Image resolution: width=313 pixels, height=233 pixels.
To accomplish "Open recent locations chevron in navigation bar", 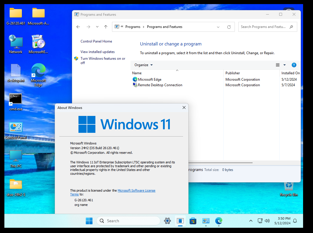I will tap(97, 27).
